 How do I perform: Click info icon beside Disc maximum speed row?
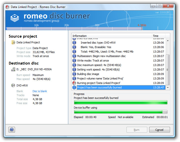coord(74,65)
